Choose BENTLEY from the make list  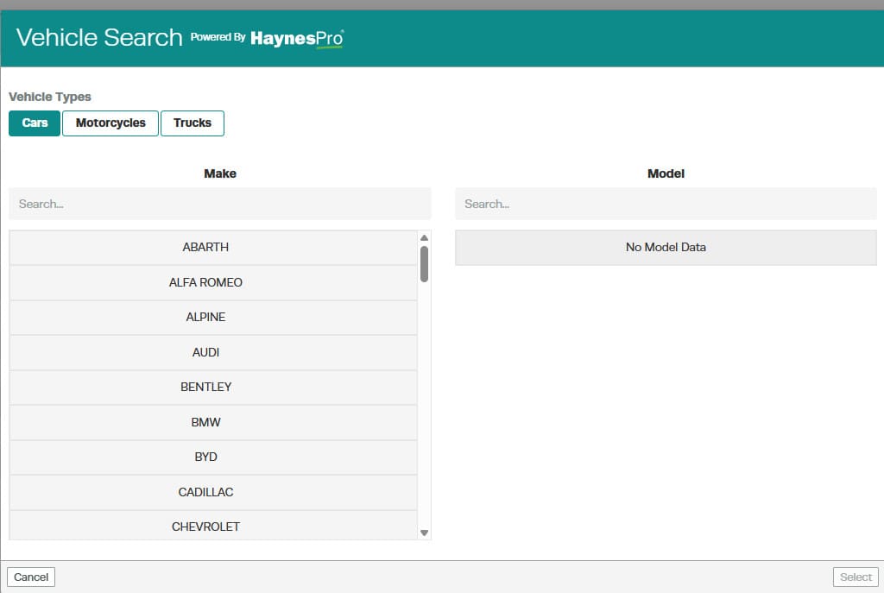coord(213,388)
